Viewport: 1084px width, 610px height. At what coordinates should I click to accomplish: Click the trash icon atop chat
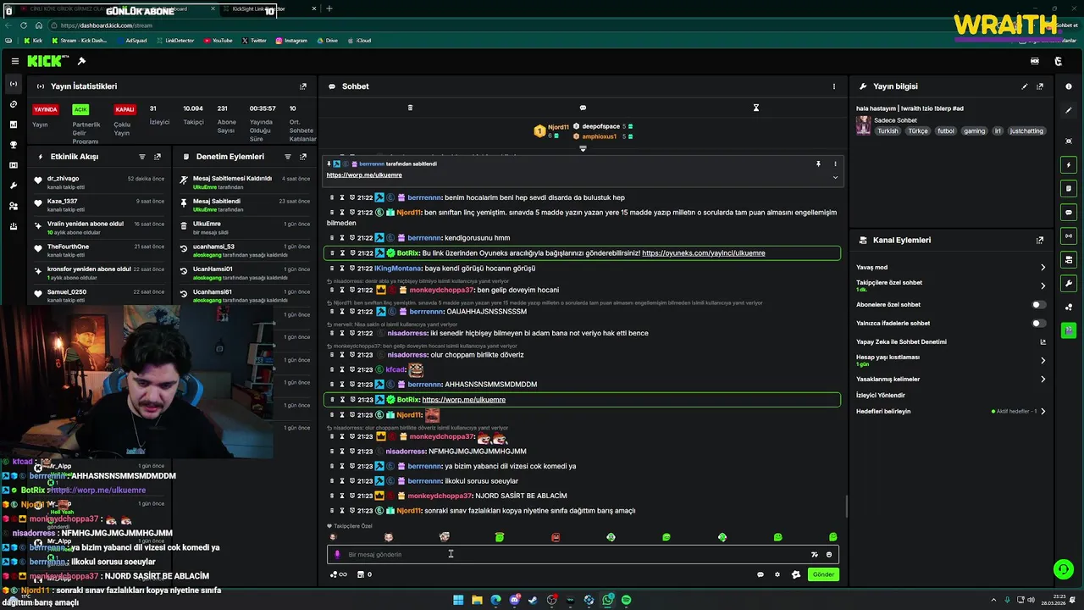pyautogui.click(x=410, y=108)
